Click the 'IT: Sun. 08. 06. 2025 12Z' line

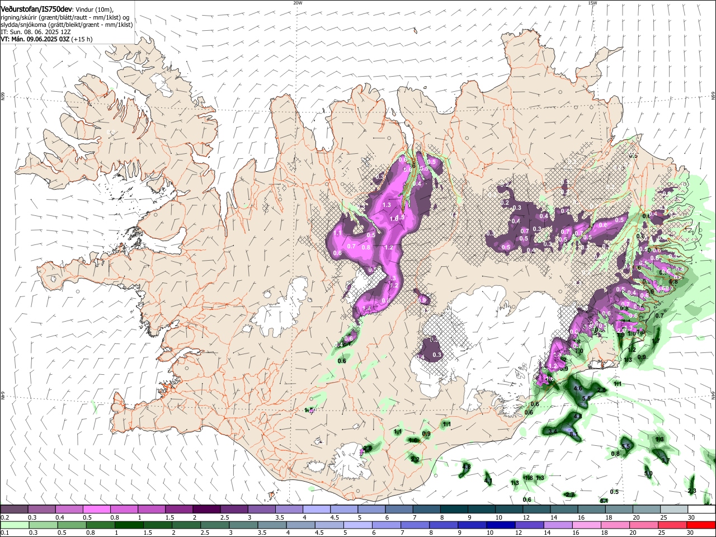pyautogui.click(x=36, y=32)
